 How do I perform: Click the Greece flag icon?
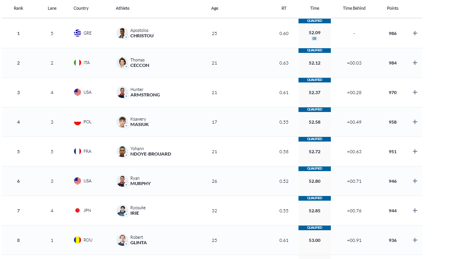pos(78,33)
